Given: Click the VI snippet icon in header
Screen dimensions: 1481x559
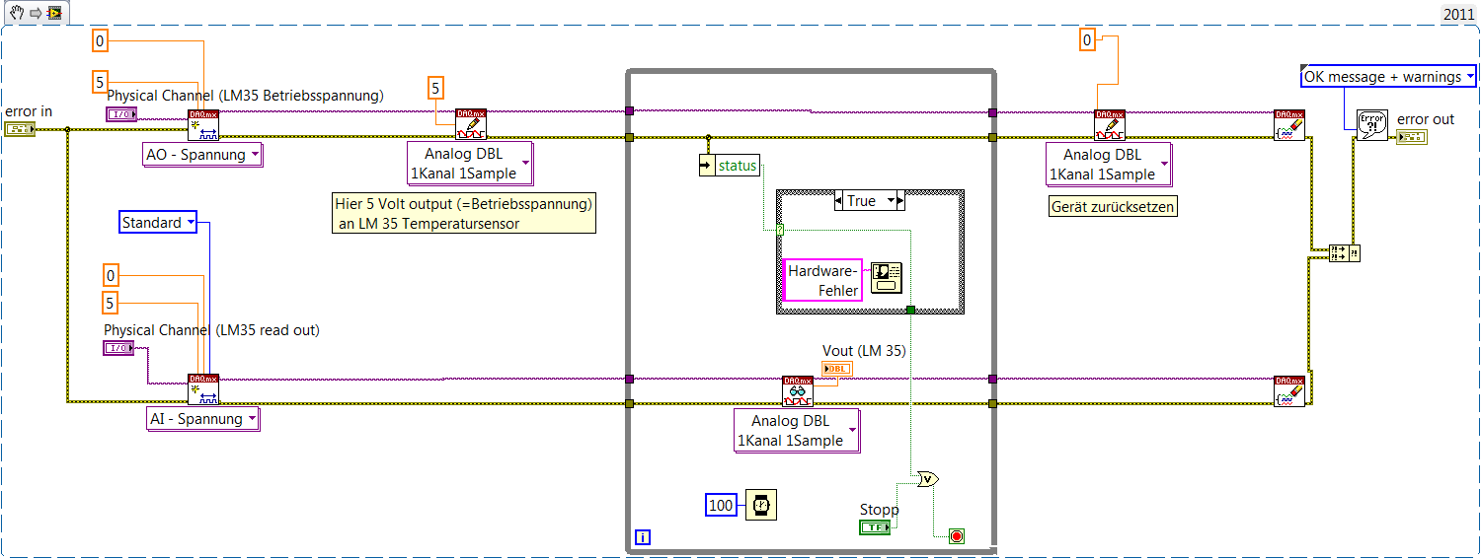Looking at the screenshot, I should click(x=54, y=13).
